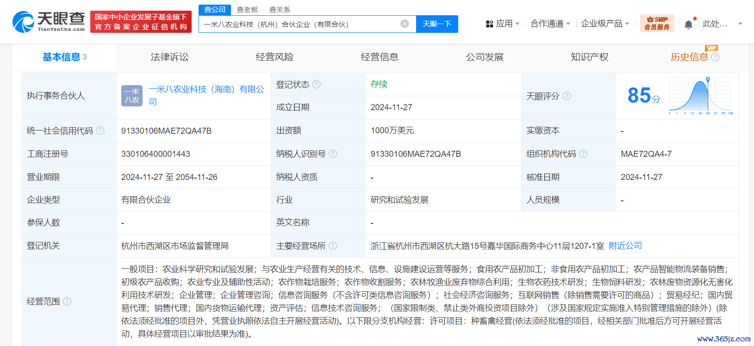Select the 存续 status text
This screenshot has height=346, width=754.
379,84
